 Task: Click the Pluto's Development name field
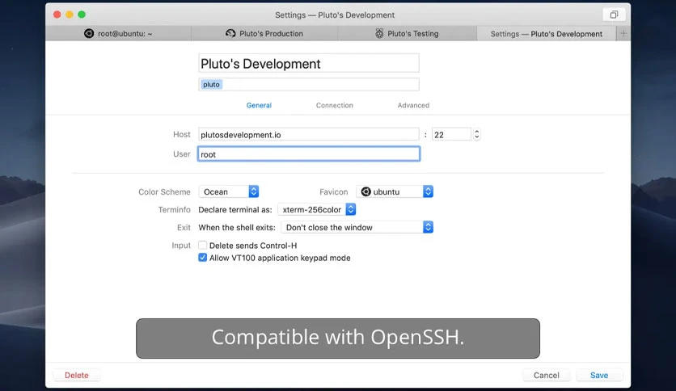point(309,63)
